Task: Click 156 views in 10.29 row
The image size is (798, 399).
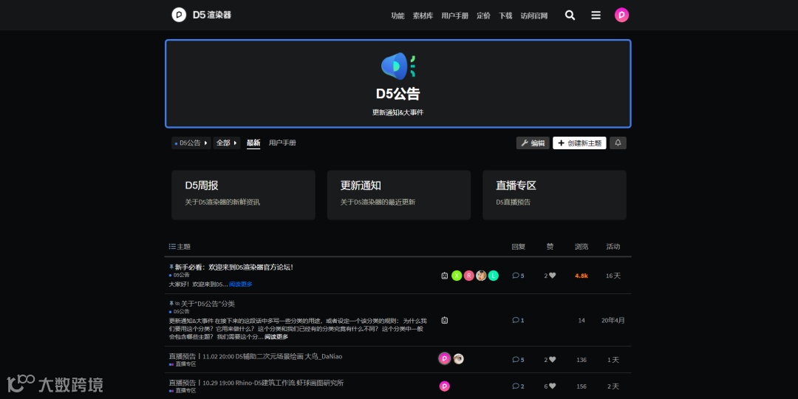Action: 582,386
